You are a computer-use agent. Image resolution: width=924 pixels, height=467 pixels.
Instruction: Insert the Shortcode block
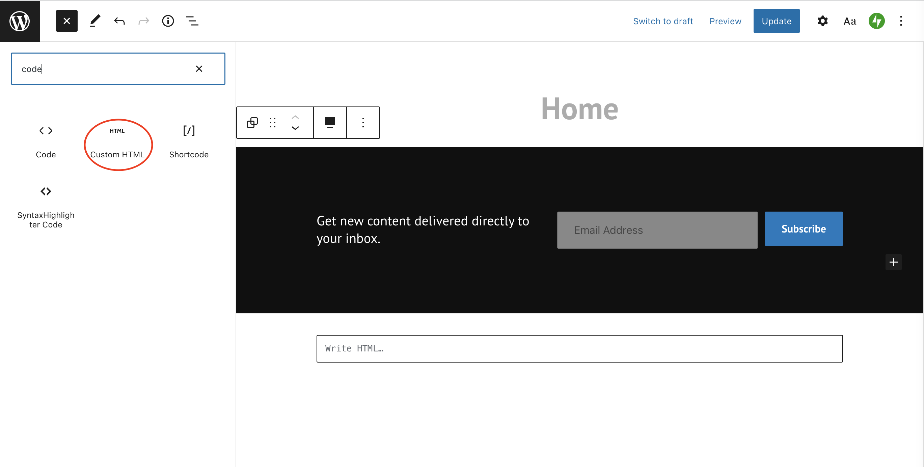pos(189,142)
